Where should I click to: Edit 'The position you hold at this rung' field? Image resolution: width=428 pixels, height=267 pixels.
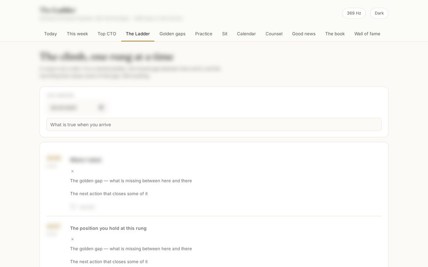tap(226, 228)
